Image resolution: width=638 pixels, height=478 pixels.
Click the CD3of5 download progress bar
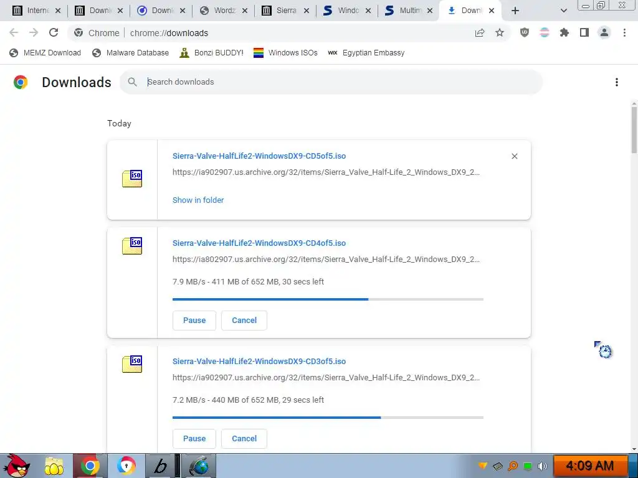328,418
